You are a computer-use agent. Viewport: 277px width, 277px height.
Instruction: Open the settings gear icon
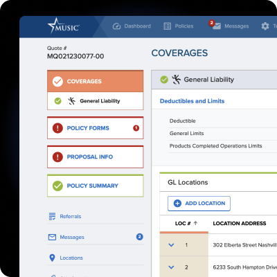[265, 26]
